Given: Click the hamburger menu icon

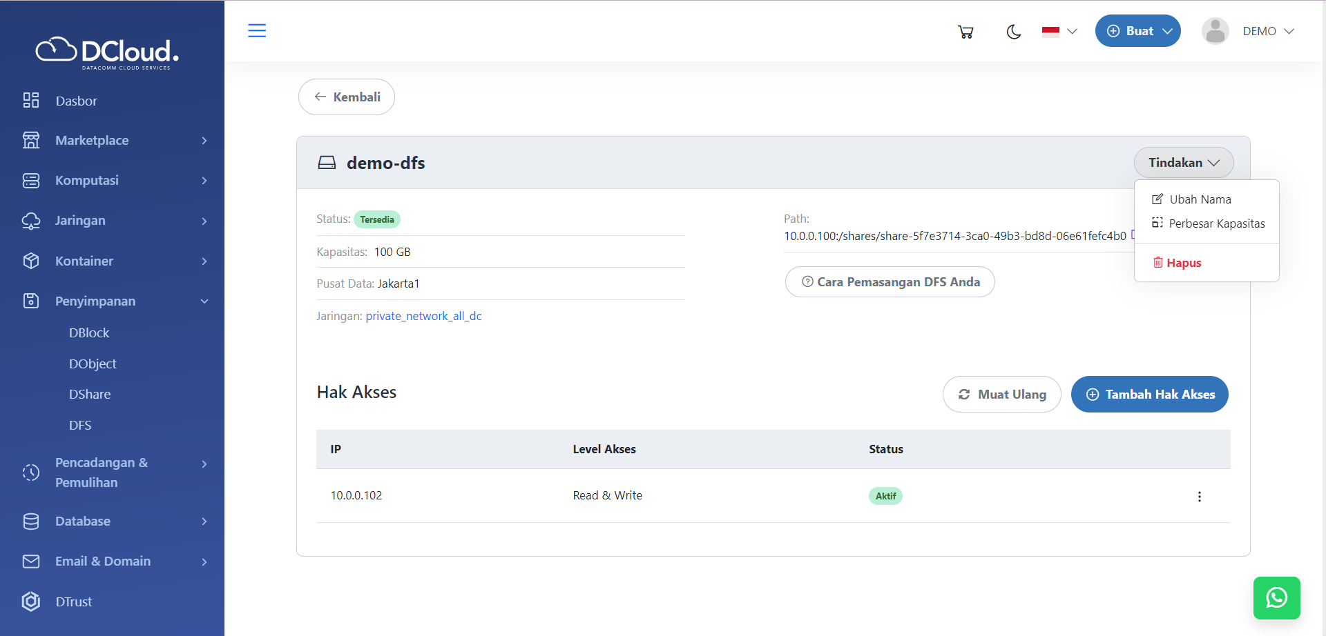Looking at the screenshot, I should (x=257, y=30).
